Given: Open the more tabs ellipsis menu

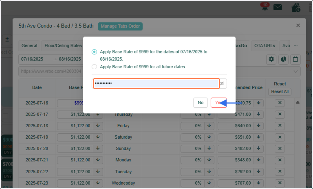Looking at the screenshot, I should click(x=296, y=45).
